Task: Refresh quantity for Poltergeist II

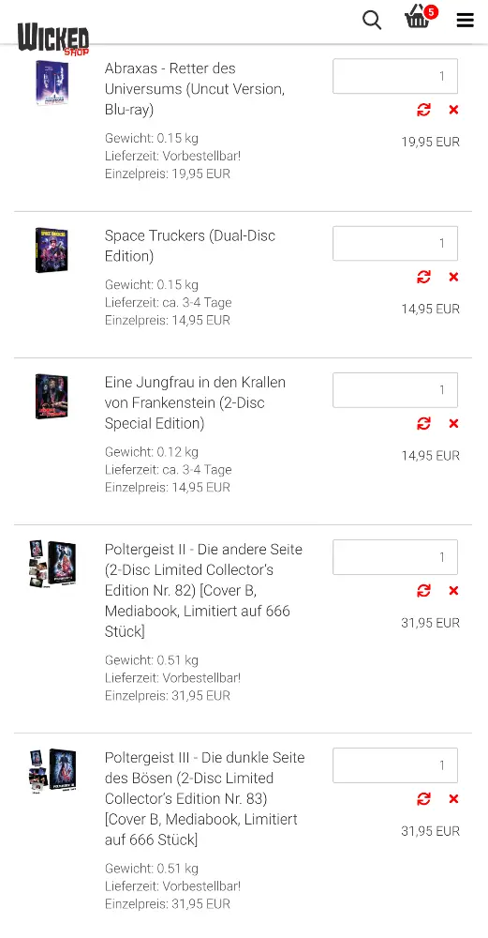Action: tap(423, 590)
